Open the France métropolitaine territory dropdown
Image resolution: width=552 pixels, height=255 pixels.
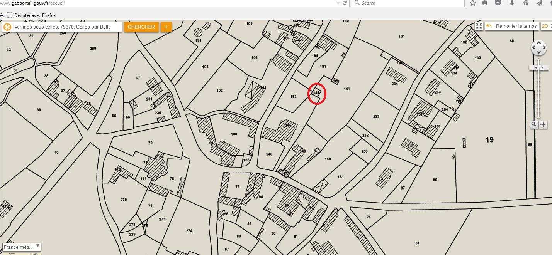21,247
